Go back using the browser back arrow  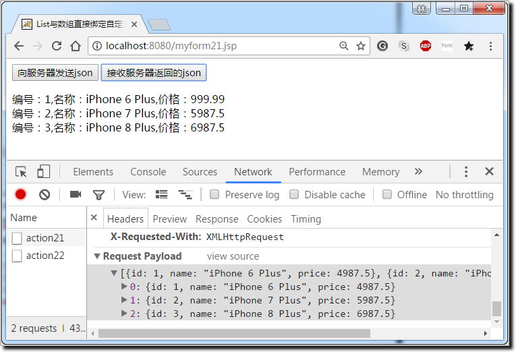pos(19,46)
